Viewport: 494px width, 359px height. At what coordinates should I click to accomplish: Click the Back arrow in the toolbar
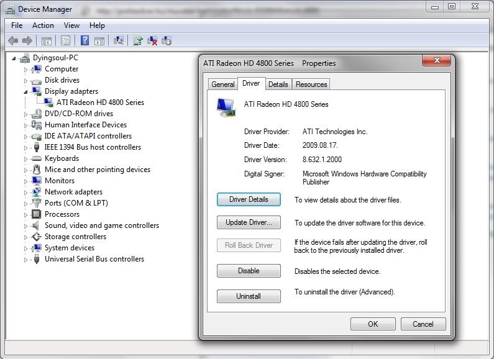click(13, 40)
